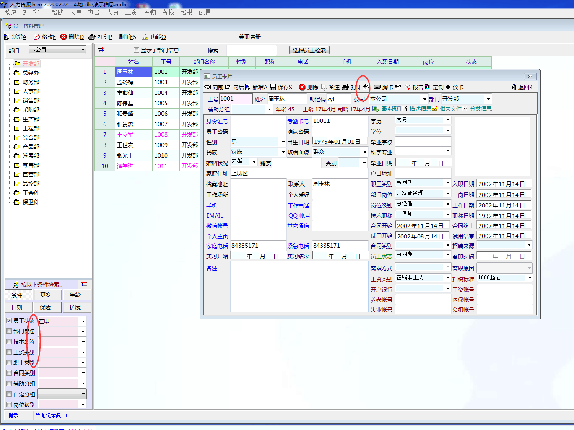The height and width of the screenshot is (430, 574).
Task: Select the 财务部 department in tree
Action: (x=31, y=82)
